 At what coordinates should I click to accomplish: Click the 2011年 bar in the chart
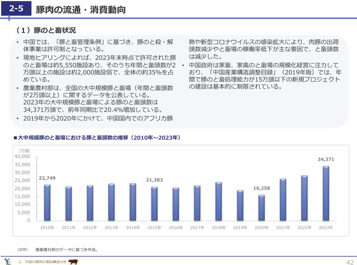tap(69, 204)
